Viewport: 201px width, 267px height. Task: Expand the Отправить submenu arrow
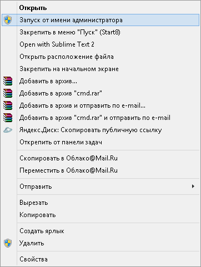point(193,187)
